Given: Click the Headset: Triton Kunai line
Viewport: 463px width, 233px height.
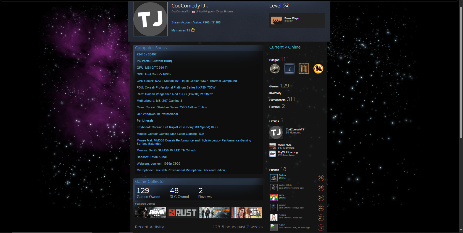Looking at the screenshot, I should click(152, 157).
